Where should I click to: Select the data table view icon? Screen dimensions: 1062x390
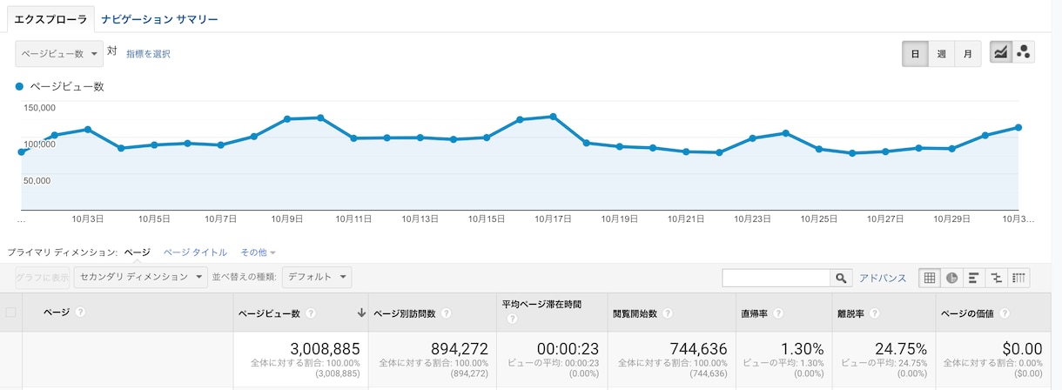click(930, 278)
